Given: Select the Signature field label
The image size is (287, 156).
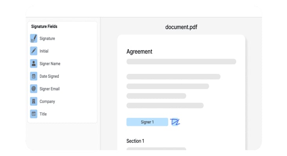Looking at the screenshot, I should coord(47,39).
